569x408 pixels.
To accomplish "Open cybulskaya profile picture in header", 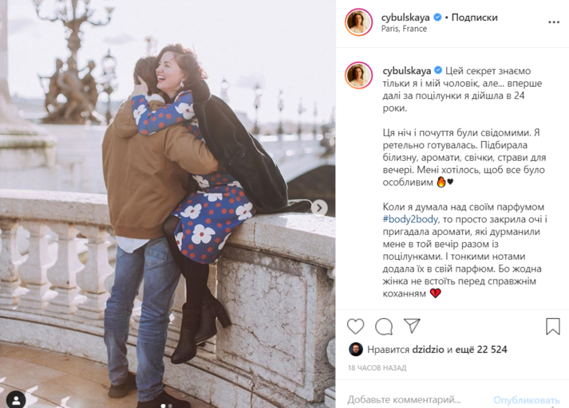I will coord(358,22).
